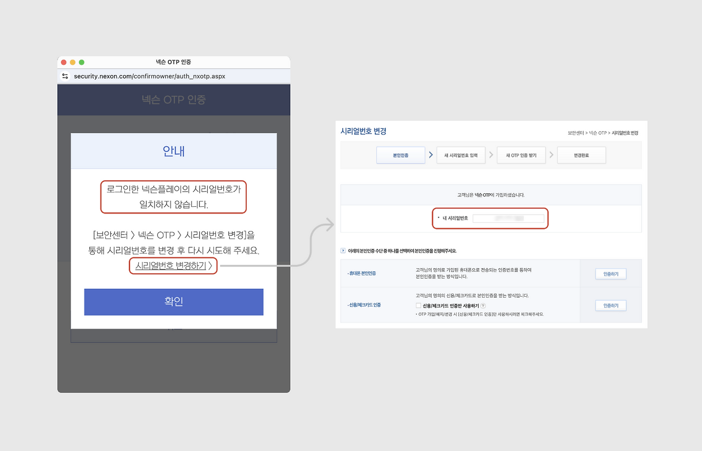Viewport: 702px width, 451px height.
Task: Enable 신용/체크카드 인증만 사용하기 checkbox
Action: 418,305
